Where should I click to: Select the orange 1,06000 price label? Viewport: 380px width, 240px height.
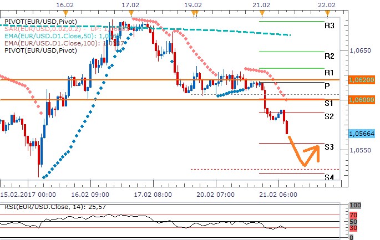[362, 100]
